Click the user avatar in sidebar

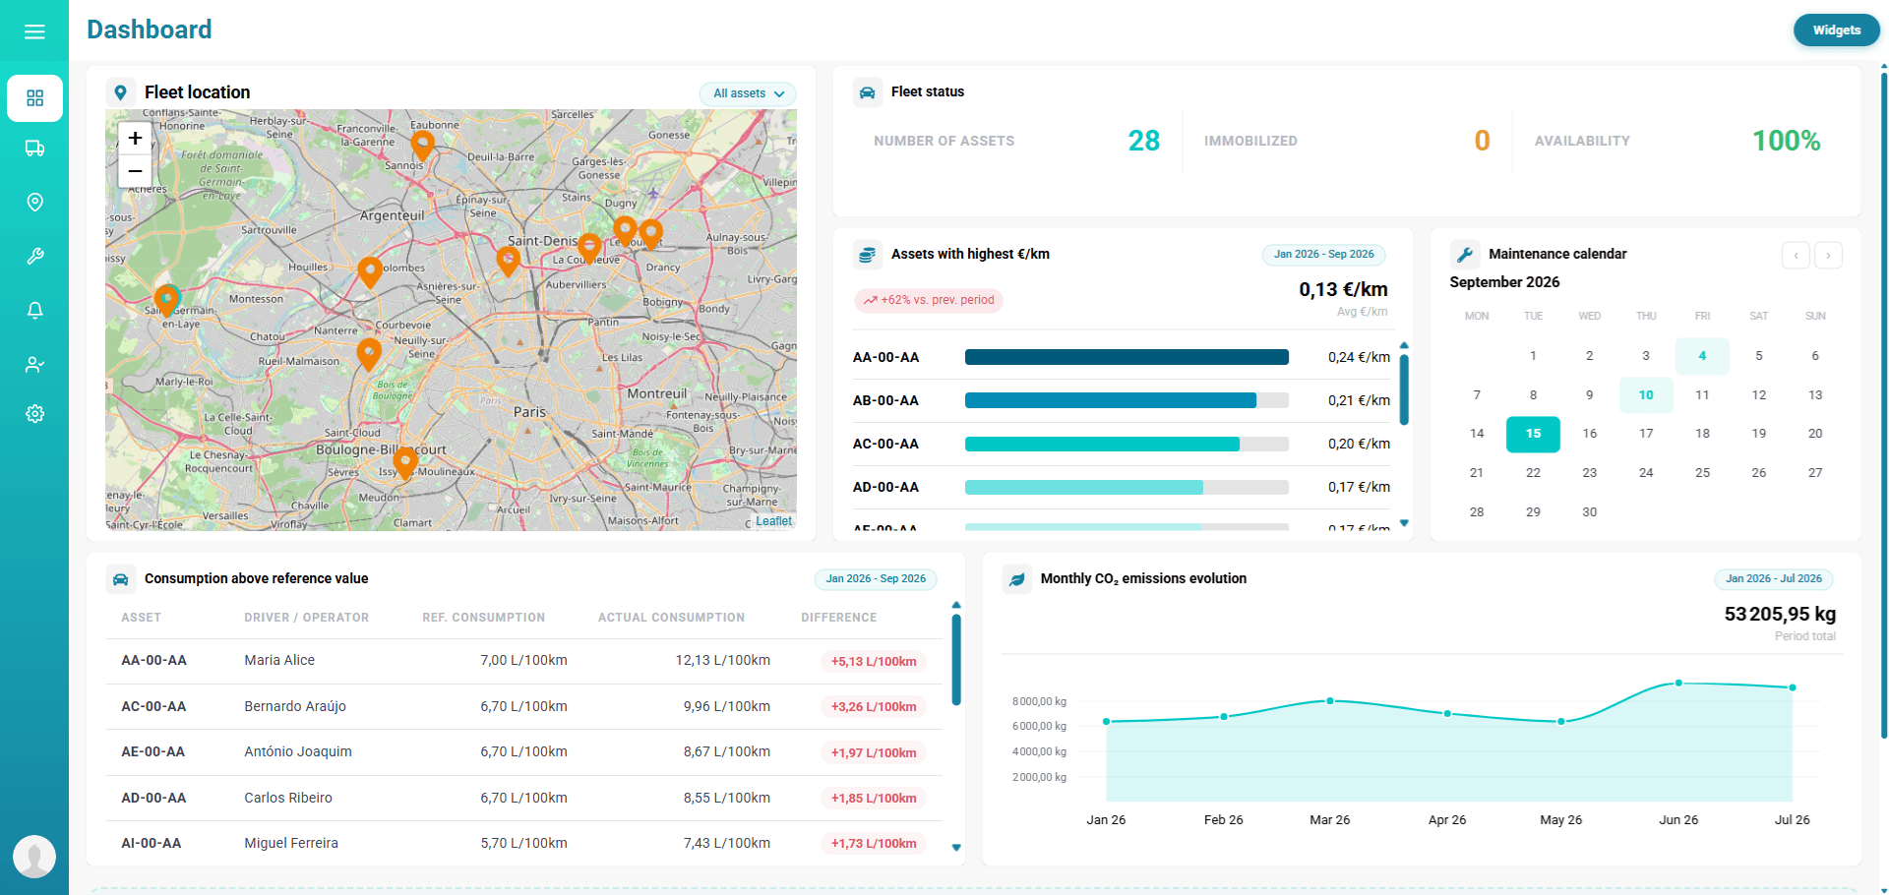pos(34,857)
